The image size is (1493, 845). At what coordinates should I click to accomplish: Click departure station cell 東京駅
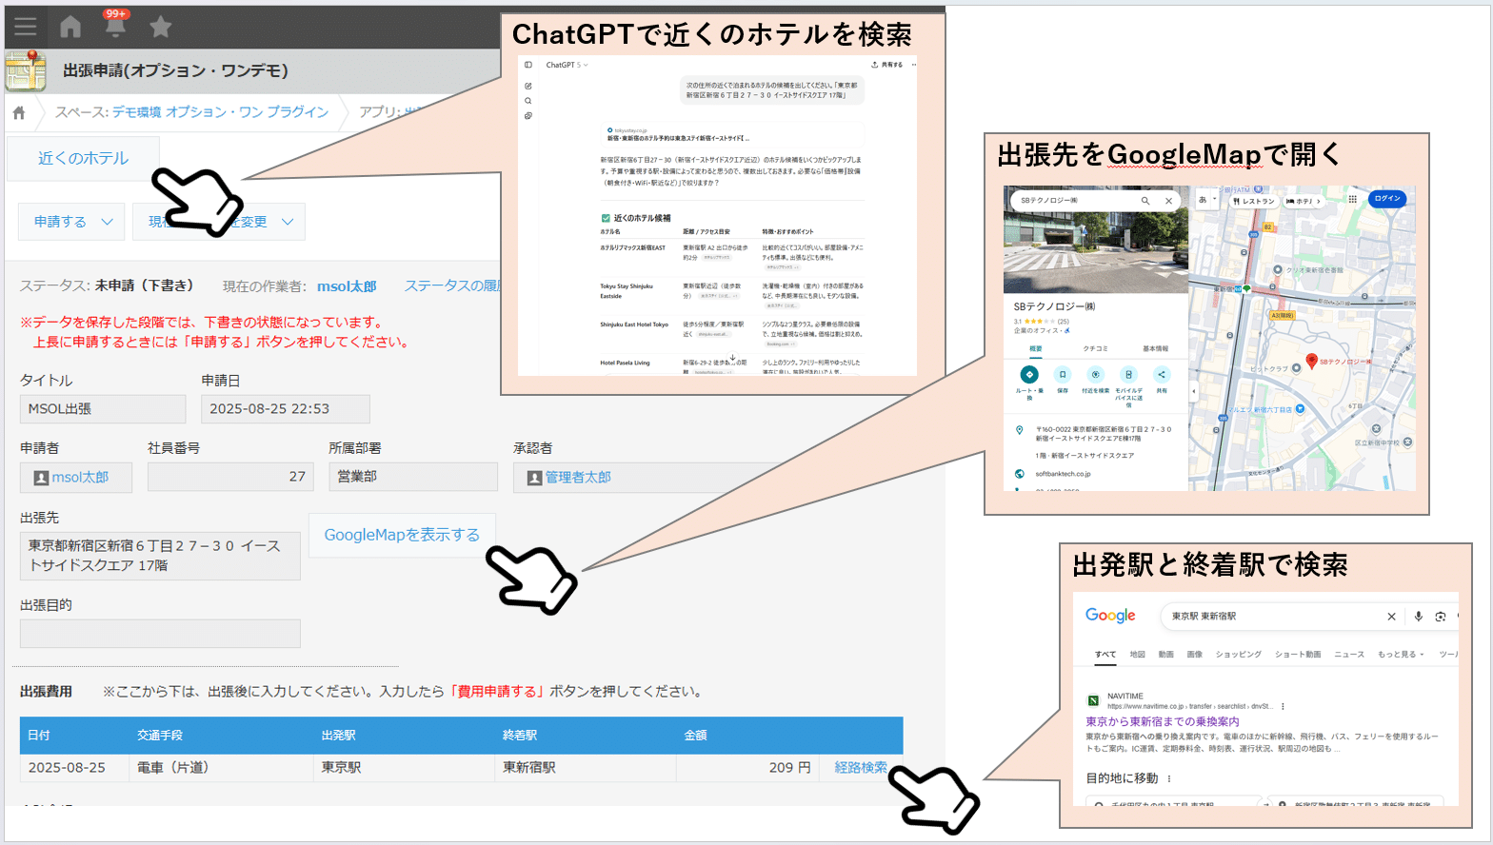[404, 768]
